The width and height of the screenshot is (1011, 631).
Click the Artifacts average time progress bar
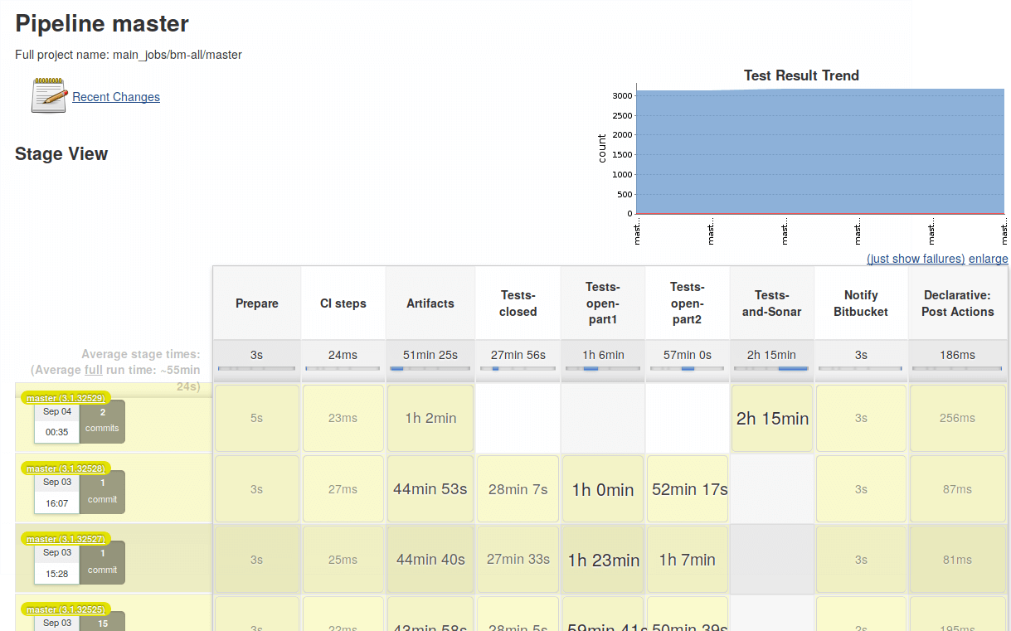pyautogui.click(x=430, y=368)
